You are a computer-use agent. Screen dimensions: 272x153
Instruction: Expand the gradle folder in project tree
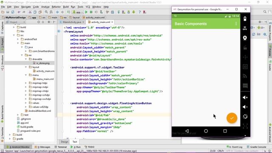pyautogui.click(x=10, y=139)
